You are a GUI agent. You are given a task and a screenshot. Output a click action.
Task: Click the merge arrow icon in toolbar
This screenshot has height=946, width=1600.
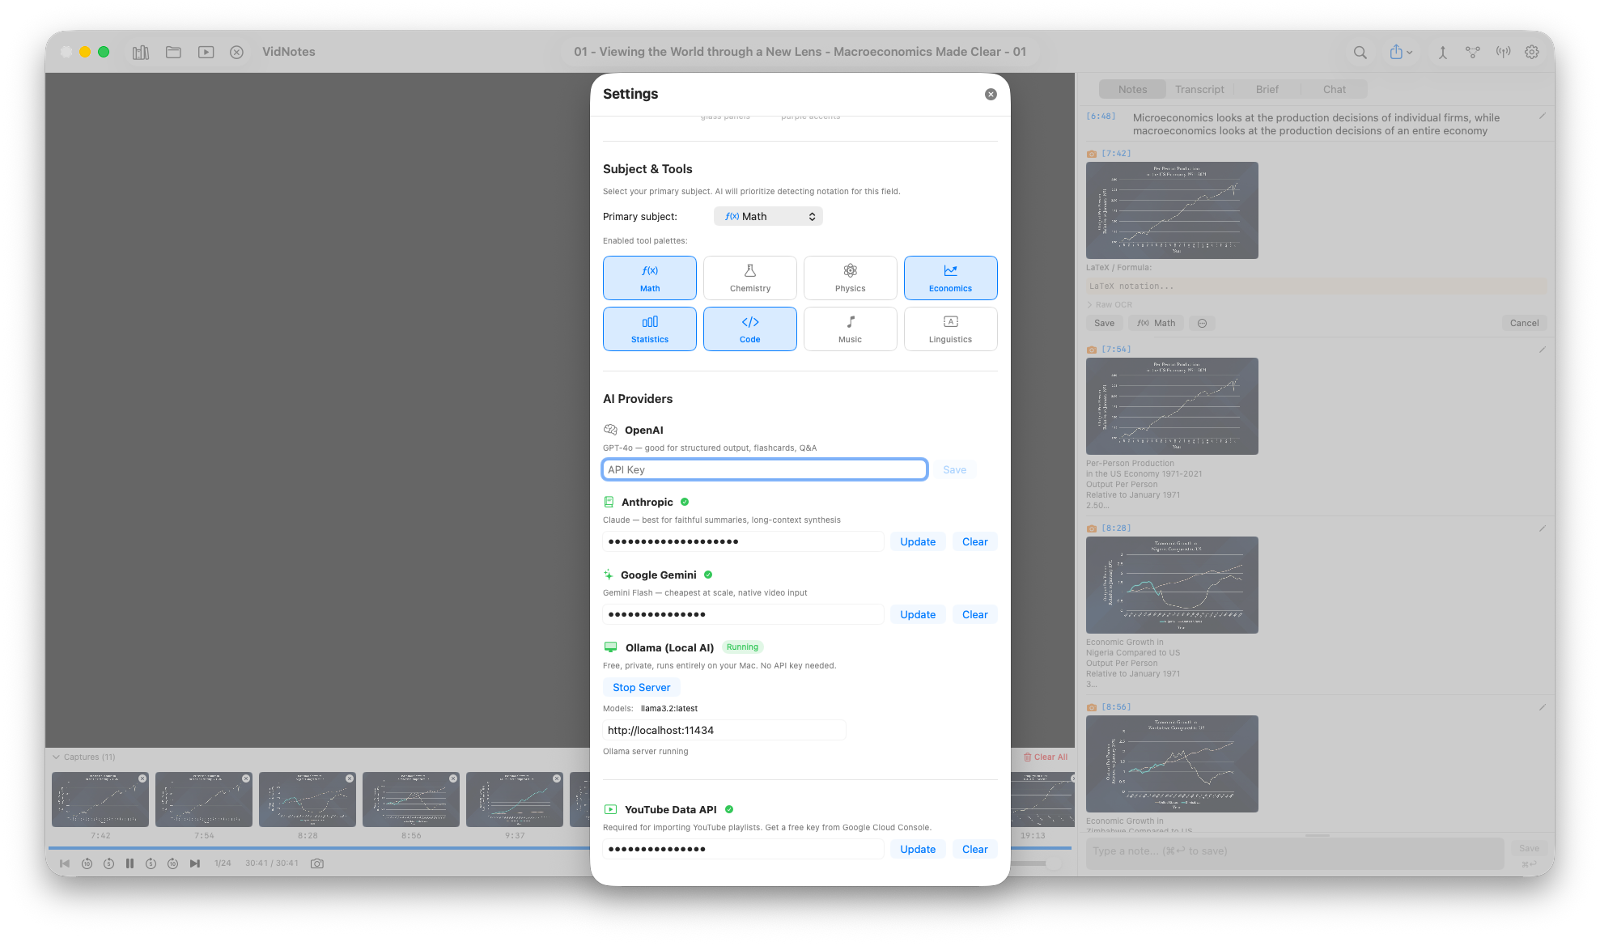click(1442, 52)
